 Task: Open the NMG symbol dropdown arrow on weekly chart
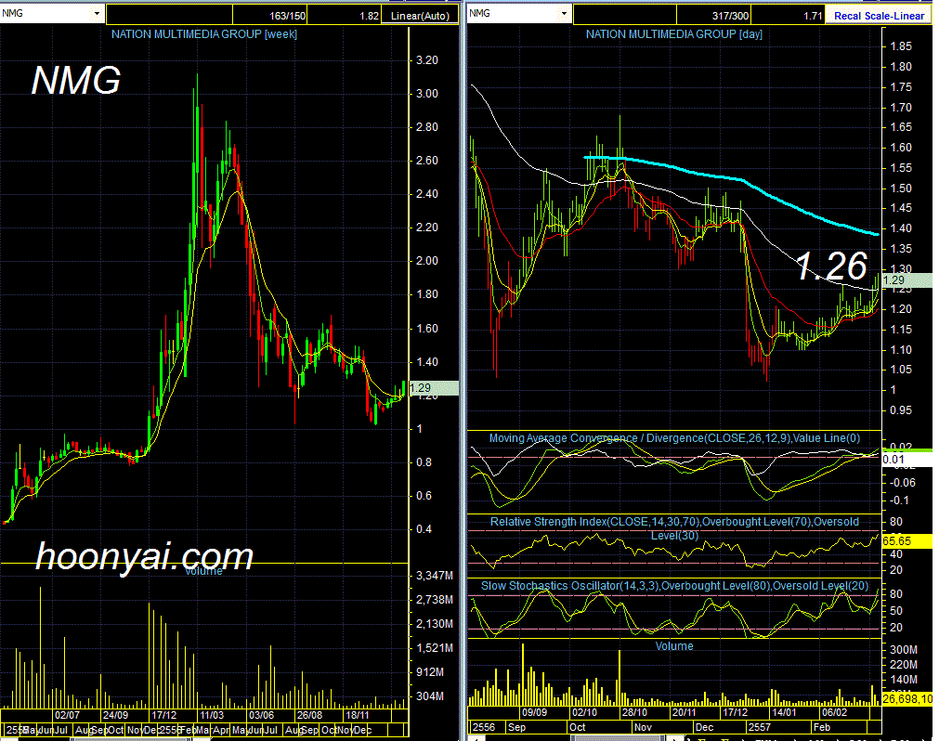tap(97, 13)
